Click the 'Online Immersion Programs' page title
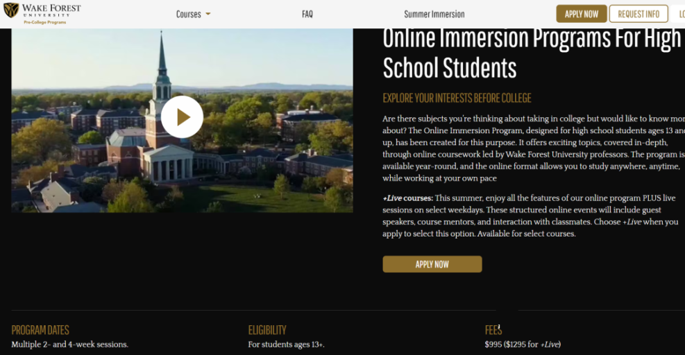Image resolution: width=685 pixels, height=355 pixels. (x=532, y=53)
